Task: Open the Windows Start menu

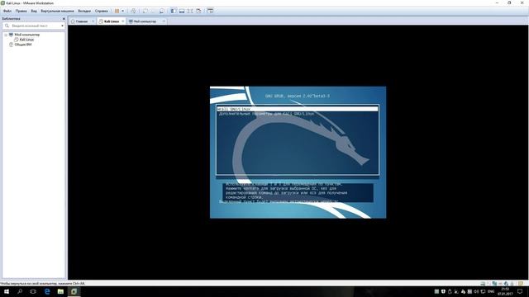Action: point(7,291)
